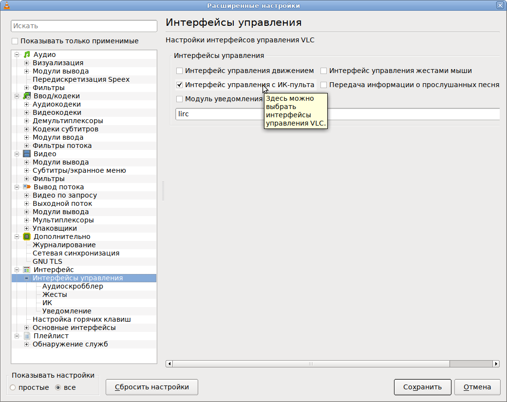Click the splitter handle between panels

point(163,191)
